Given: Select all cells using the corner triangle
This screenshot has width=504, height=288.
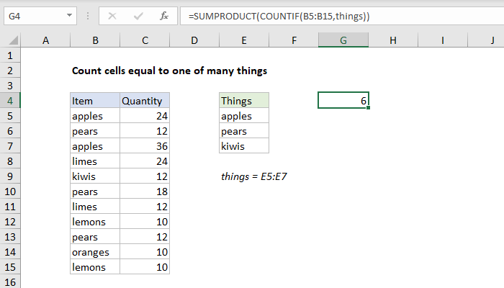Looking at the screenshot, I should coord(13,40).
